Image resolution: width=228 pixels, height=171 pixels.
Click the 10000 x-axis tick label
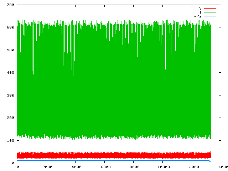(164, 167)
